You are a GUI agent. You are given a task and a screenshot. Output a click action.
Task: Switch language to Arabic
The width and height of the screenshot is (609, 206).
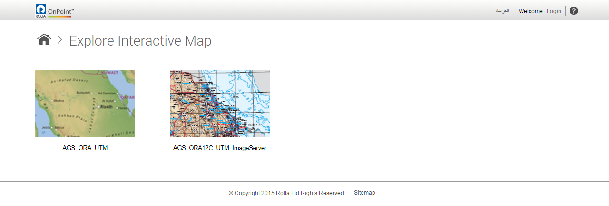click(502, 11)
